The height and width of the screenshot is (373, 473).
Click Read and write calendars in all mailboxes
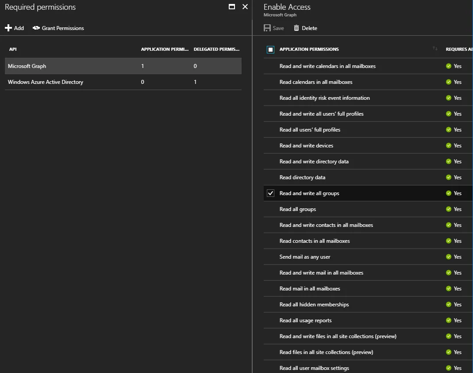[x=327, y=66]
